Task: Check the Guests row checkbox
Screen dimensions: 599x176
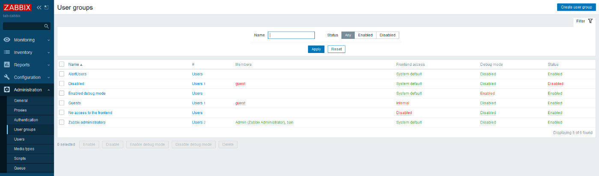Action: pyautogui.click(x=62, y=103)
